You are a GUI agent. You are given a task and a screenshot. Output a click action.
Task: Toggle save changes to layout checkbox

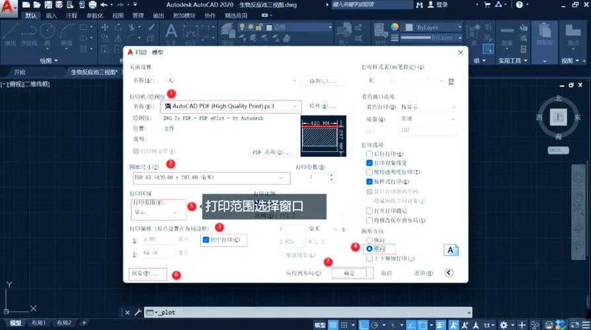pyautogui.click(x=370, y=220)
